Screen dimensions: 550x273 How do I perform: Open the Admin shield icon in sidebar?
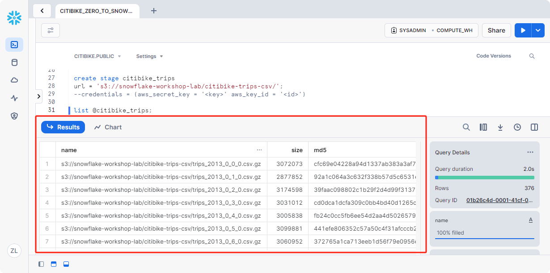[14, 116]
